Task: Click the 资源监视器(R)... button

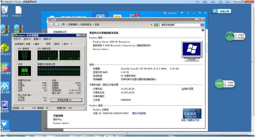Action: [66, 100]
